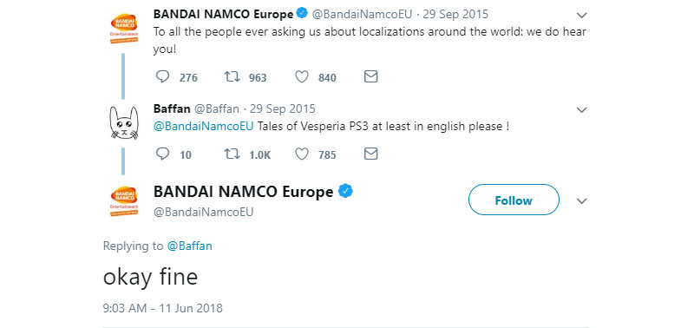Screen dimensions: 694x328
Task: Retweet Baffan's tweet with 1.0K retweets
Action: 232,154
